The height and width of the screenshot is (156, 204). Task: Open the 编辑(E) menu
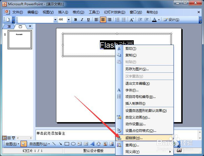point(33,12)
